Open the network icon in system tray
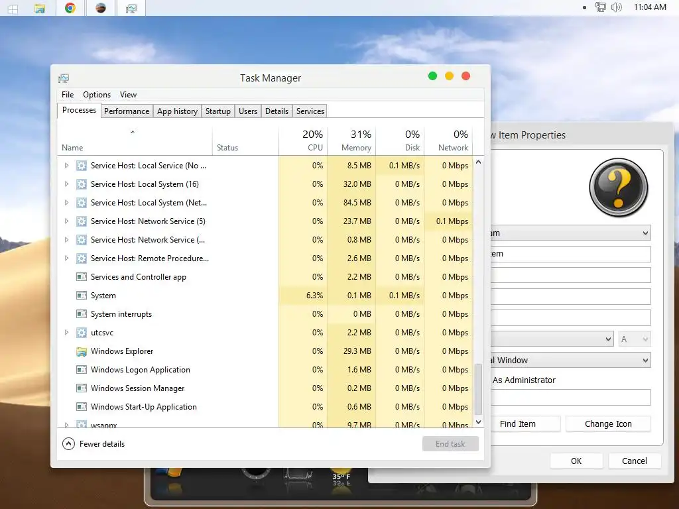The image size is (679, 509). pyautogui.click(x=600, y=7)
